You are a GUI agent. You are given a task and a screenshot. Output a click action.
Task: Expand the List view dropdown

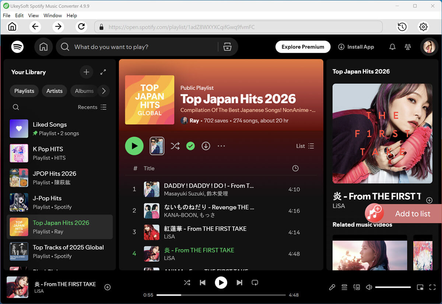tap(305, 146)
